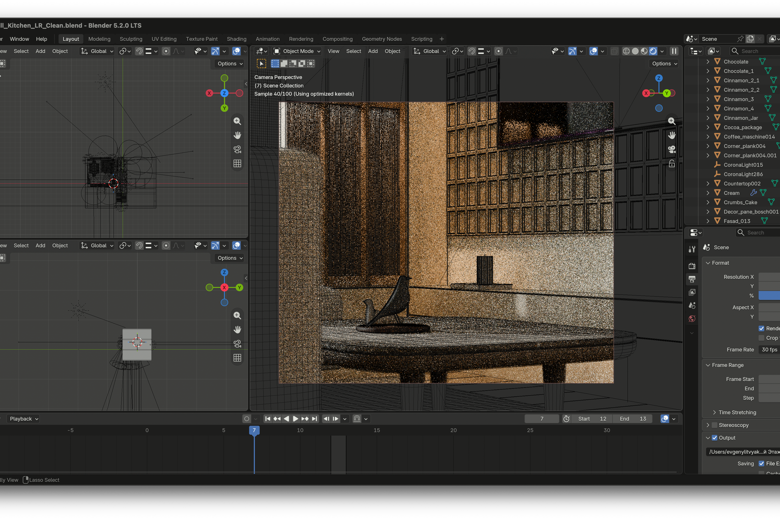The width and height of the screenshot is (780, 520).
Task: Open Options dropdown in camera viewport
Action: (x=664, y=64)
